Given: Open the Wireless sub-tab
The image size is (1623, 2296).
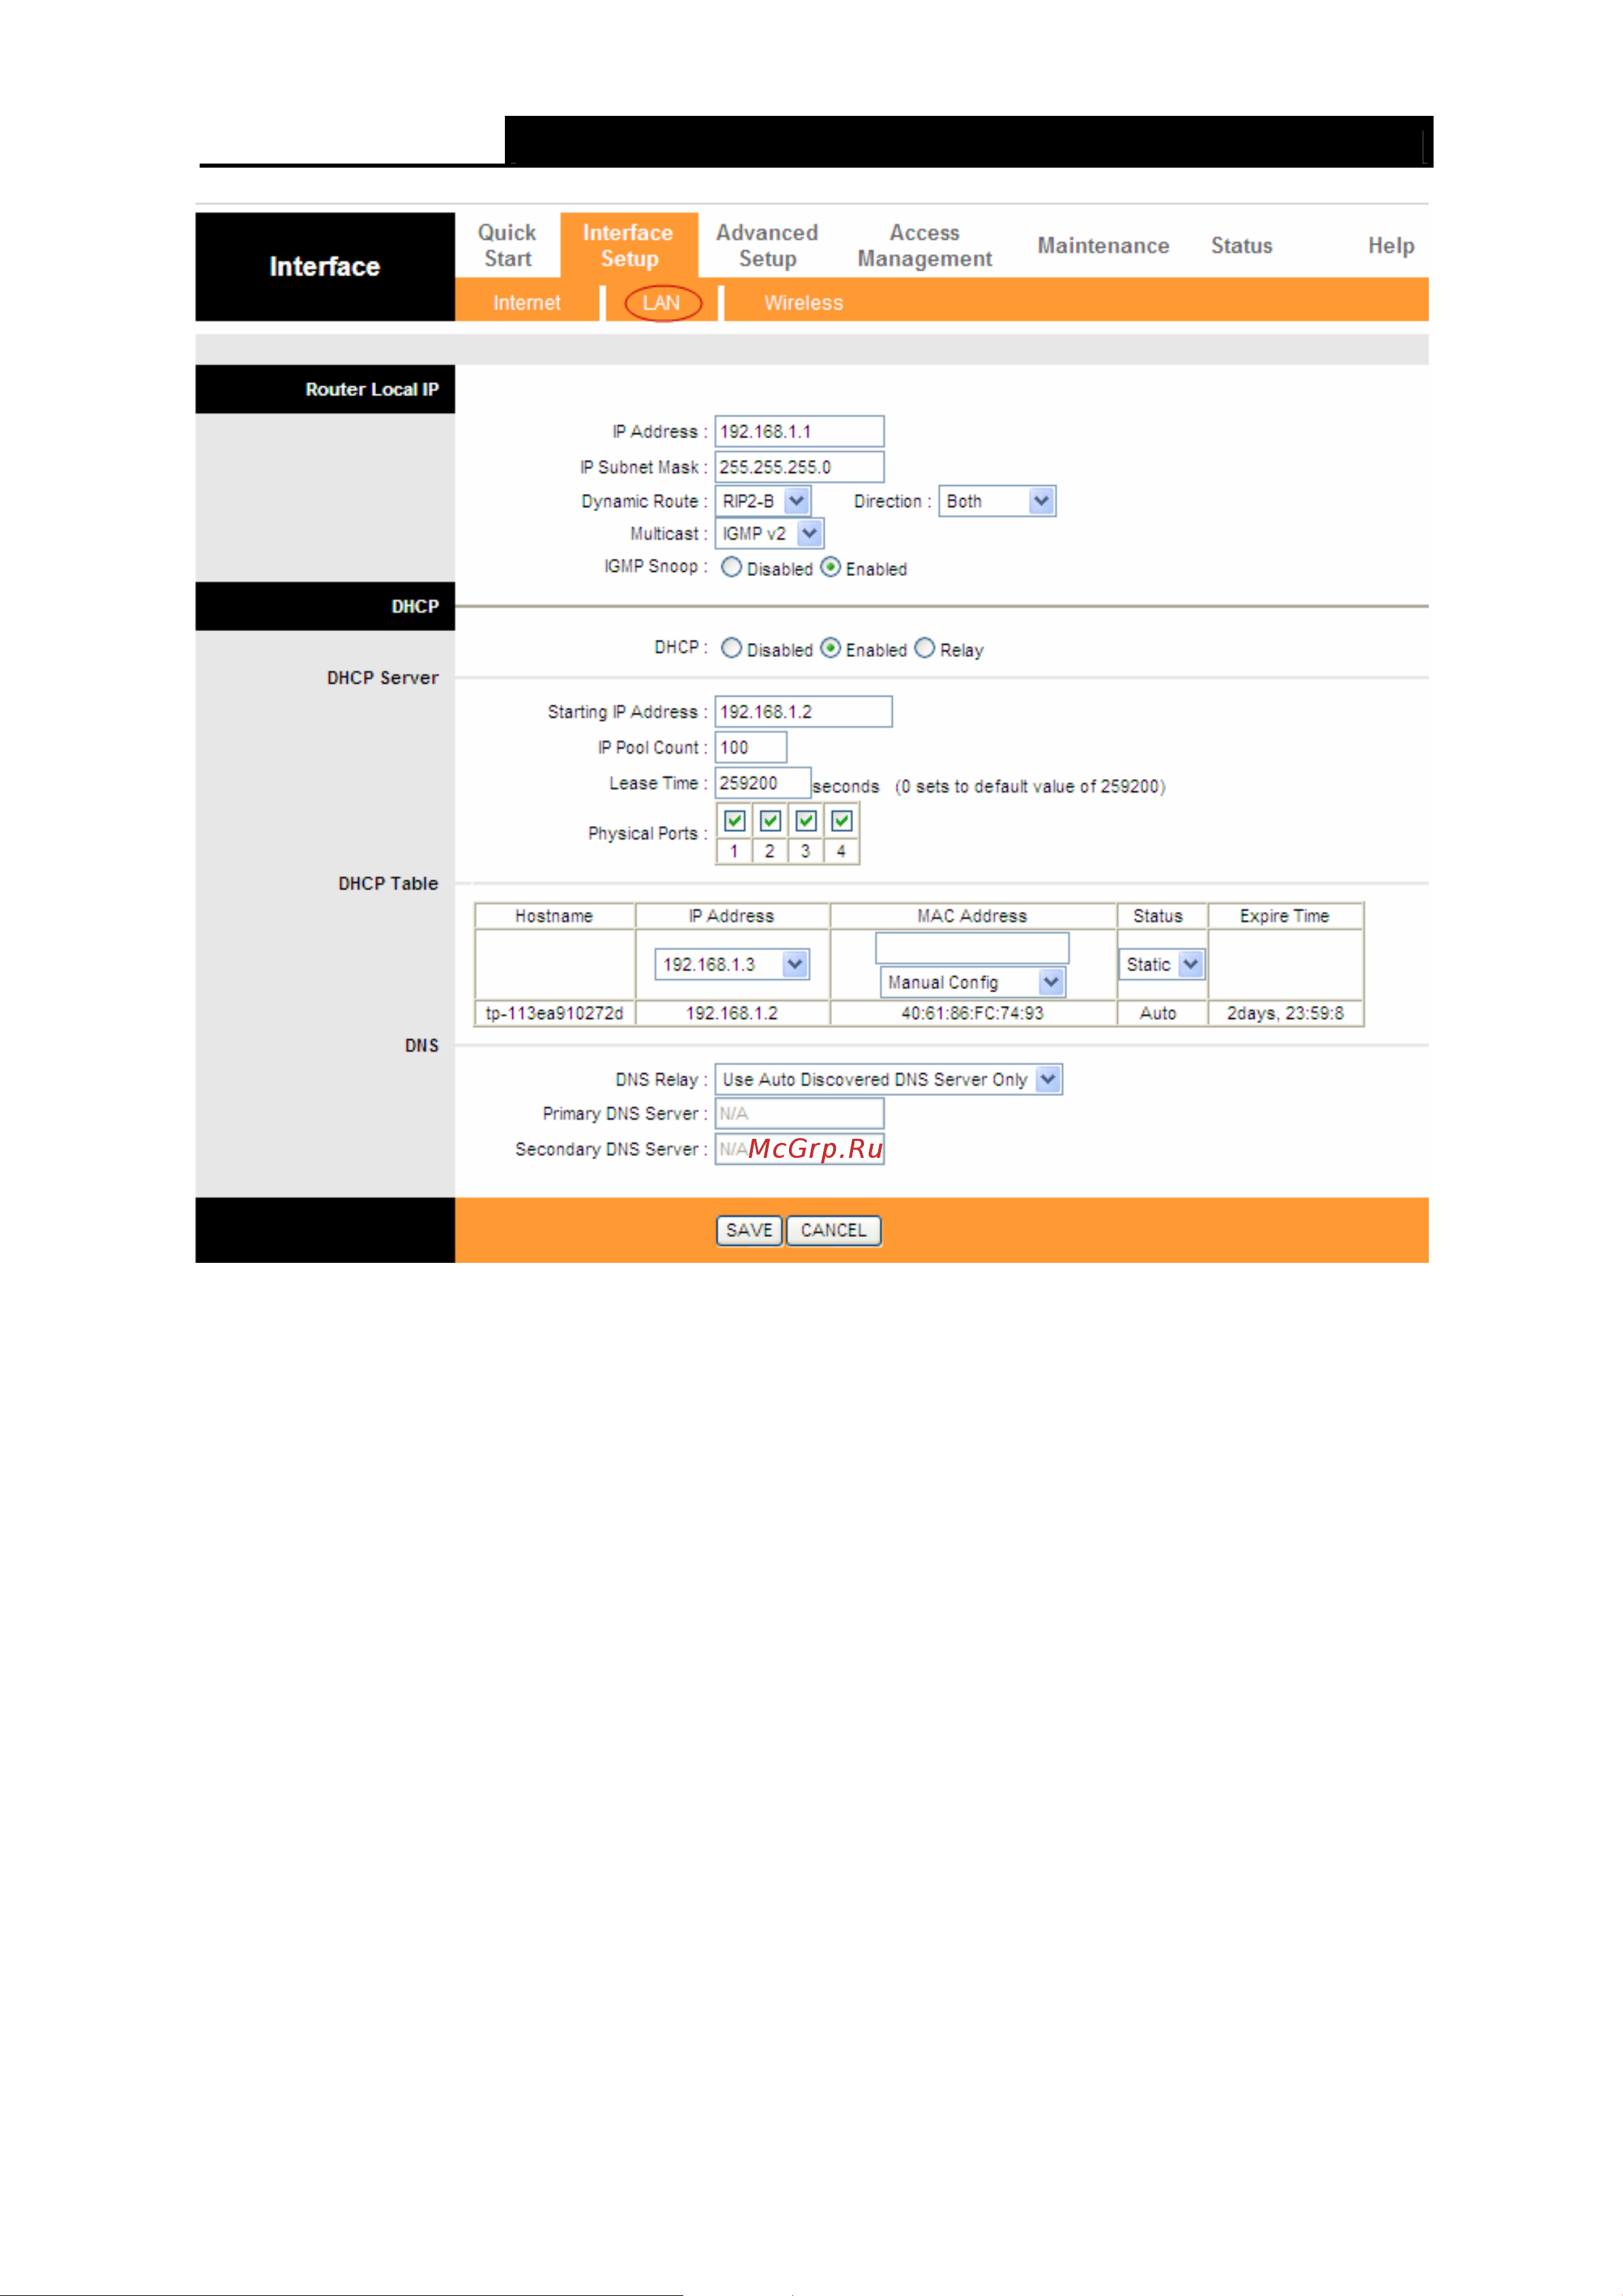Looking at the screenshot, I should coord(803,302).
